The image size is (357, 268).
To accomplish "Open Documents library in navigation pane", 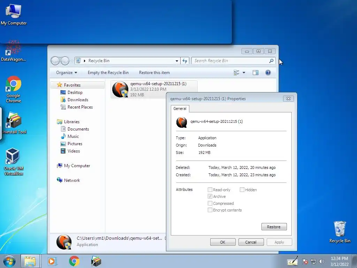I will click(78, 129).
